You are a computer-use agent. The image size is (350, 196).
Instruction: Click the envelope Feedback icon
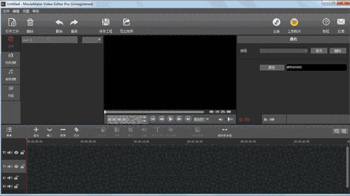pos(341,22)
